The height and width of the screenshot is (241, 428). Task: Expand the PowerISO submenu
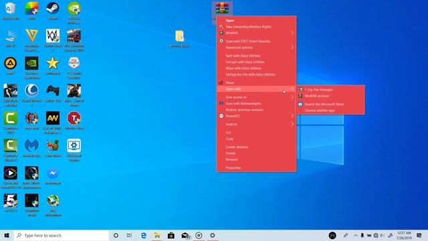[256, 116]
